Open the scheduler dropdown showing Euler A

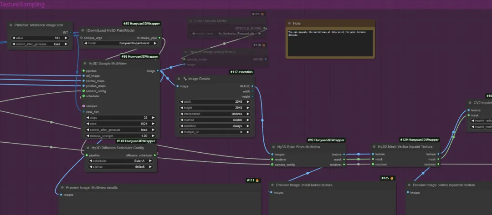click(x=121, y=161)
